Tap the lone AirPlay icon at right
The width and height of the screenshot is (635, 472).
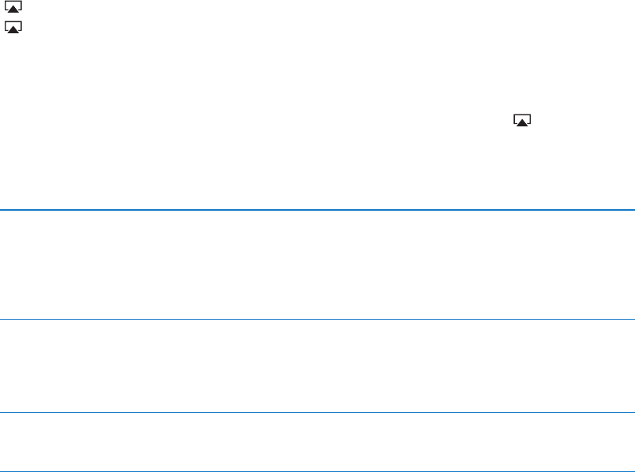pos(522,120)
